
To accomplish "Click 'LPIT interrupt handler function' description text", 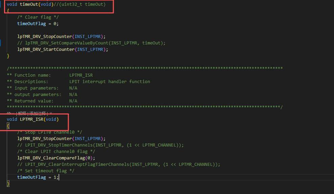I will pyautogui.click(x=109, y=82).
